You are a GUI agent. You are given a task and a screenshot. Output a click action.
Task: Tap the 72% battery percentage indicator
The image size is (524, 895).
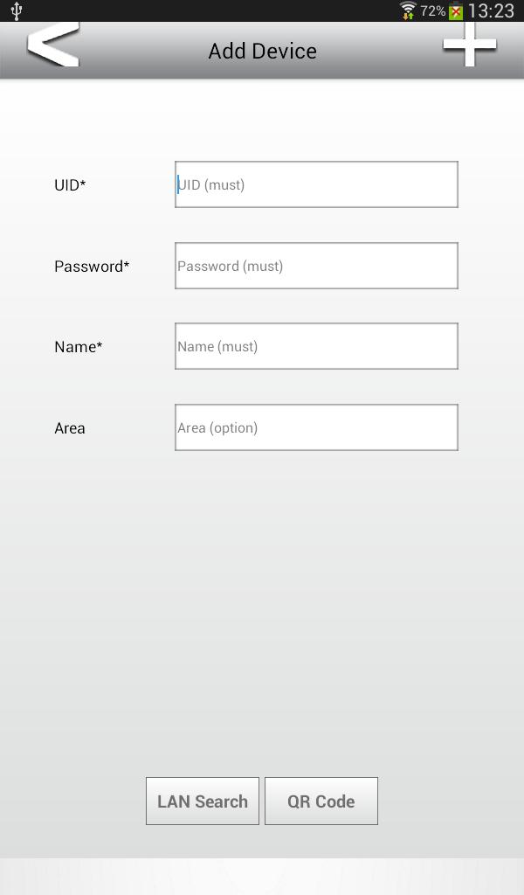[x=433, y=10]
